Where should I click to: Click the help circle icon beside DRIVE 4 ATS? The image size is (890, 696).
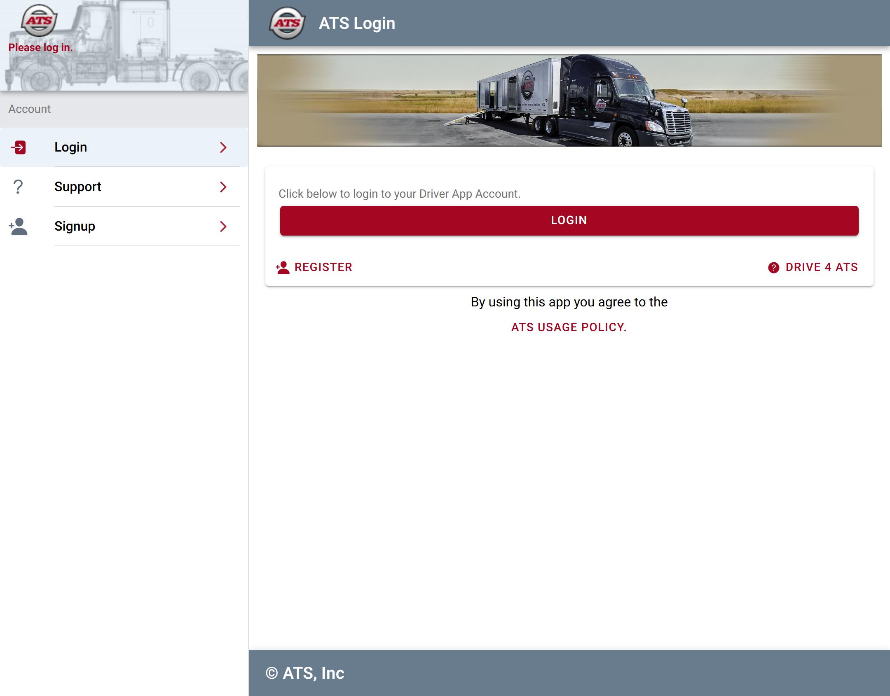pos(774,268)
